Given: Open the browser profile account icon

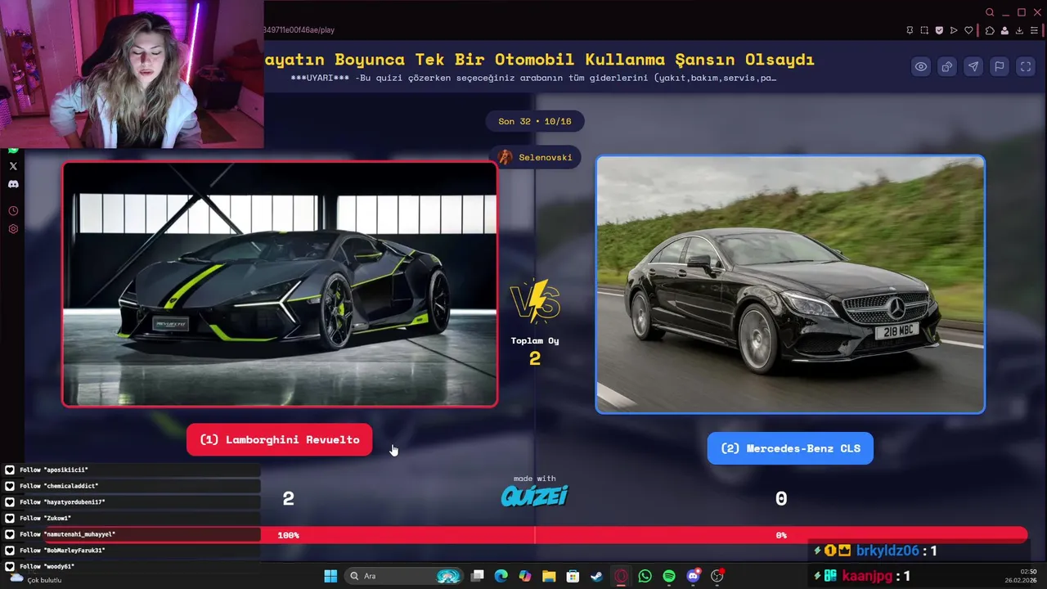Looking at the screenshot, I should coord(1004,30).
